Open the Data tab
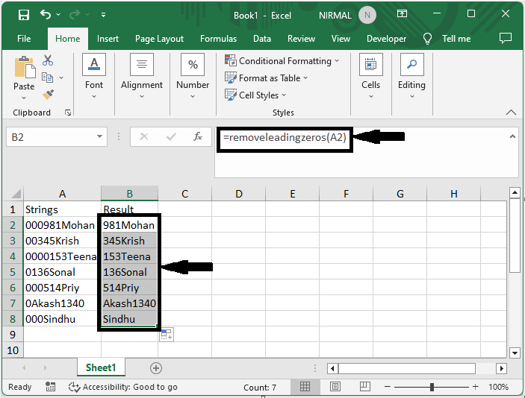Screen dimensions: 525x398 [x=262, y=39]
